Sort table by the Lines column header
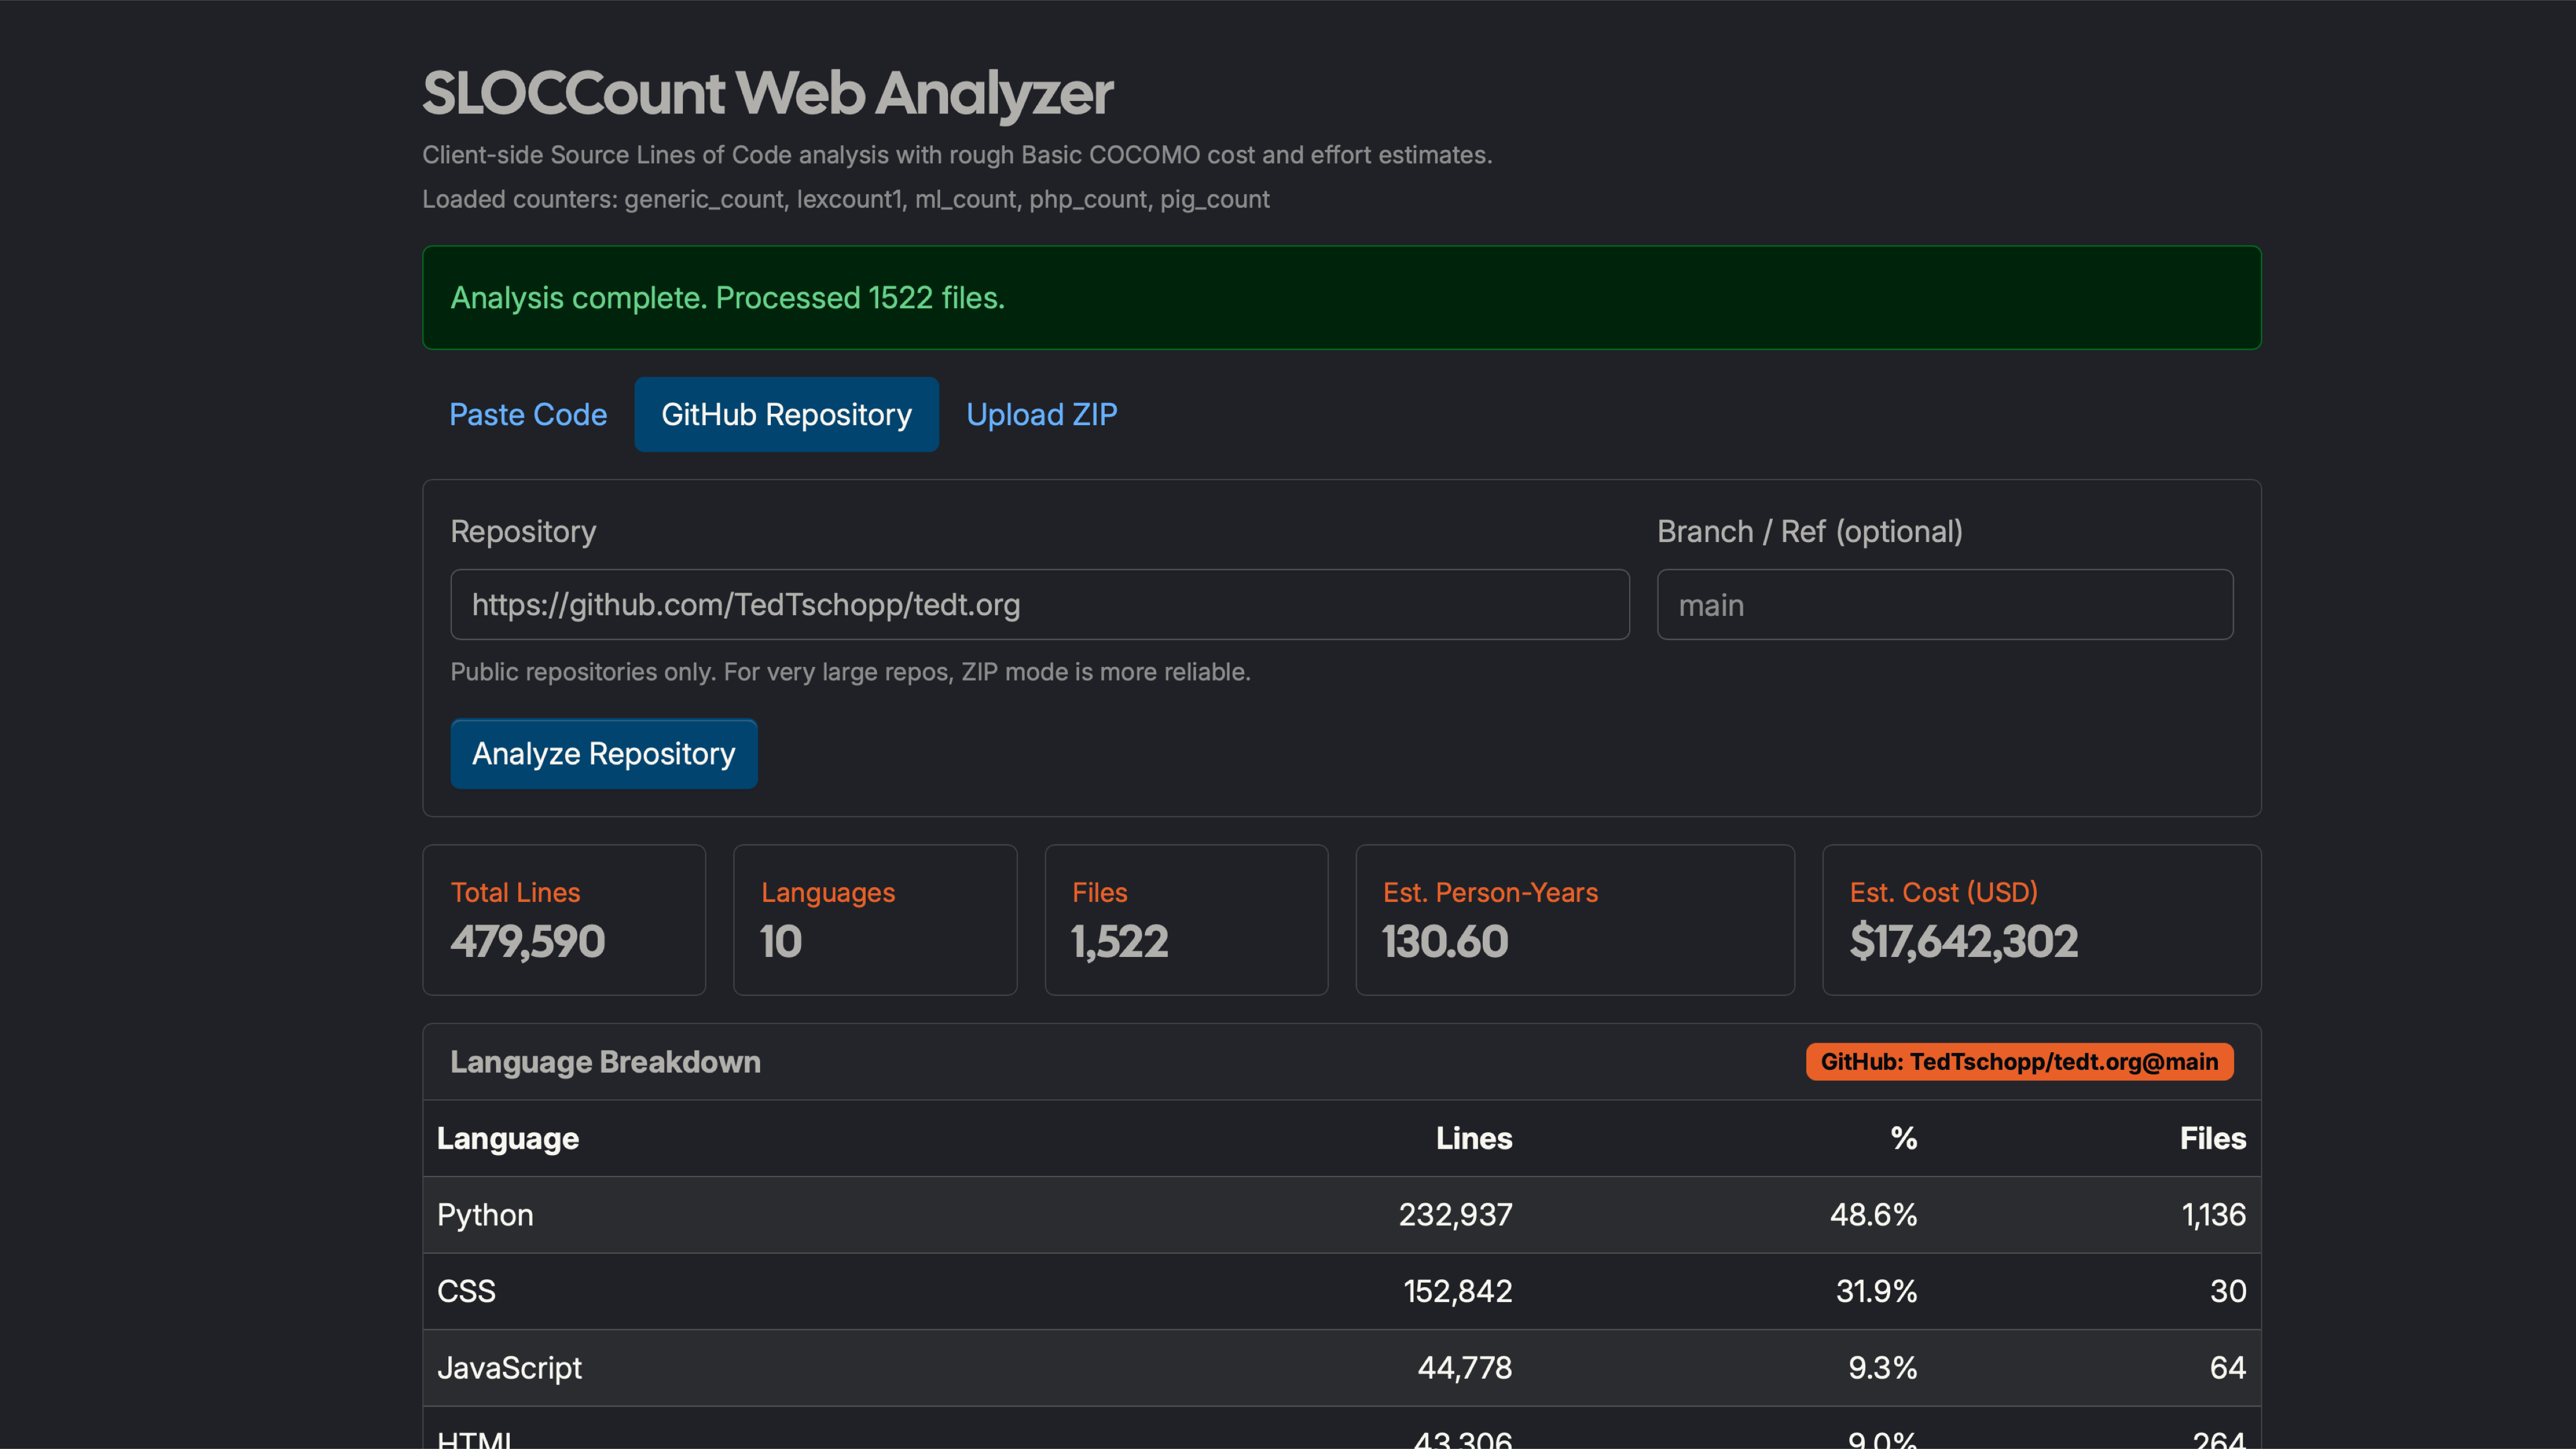Viewport: 2576px width, 1449px height. (x=1474, y=1138)
